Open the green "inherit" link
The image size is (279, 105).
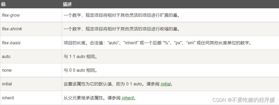click(128, 98)
